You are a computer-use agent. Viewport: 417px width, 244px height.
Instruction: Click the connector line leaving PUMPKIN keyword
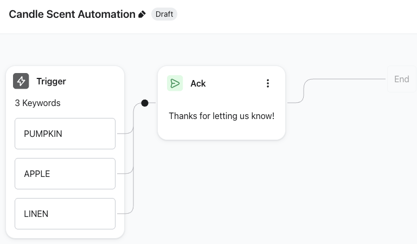126,132
